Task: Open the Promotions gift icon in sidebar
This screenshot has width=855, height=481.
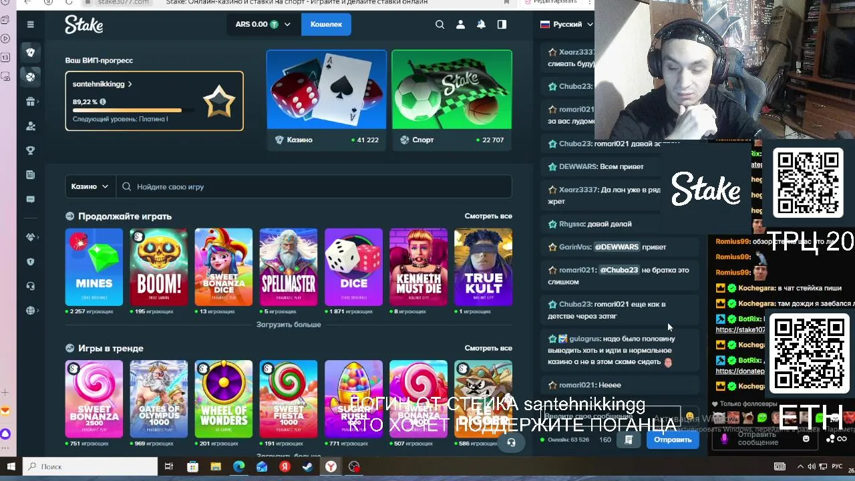Action: click(x=30, y=102)
